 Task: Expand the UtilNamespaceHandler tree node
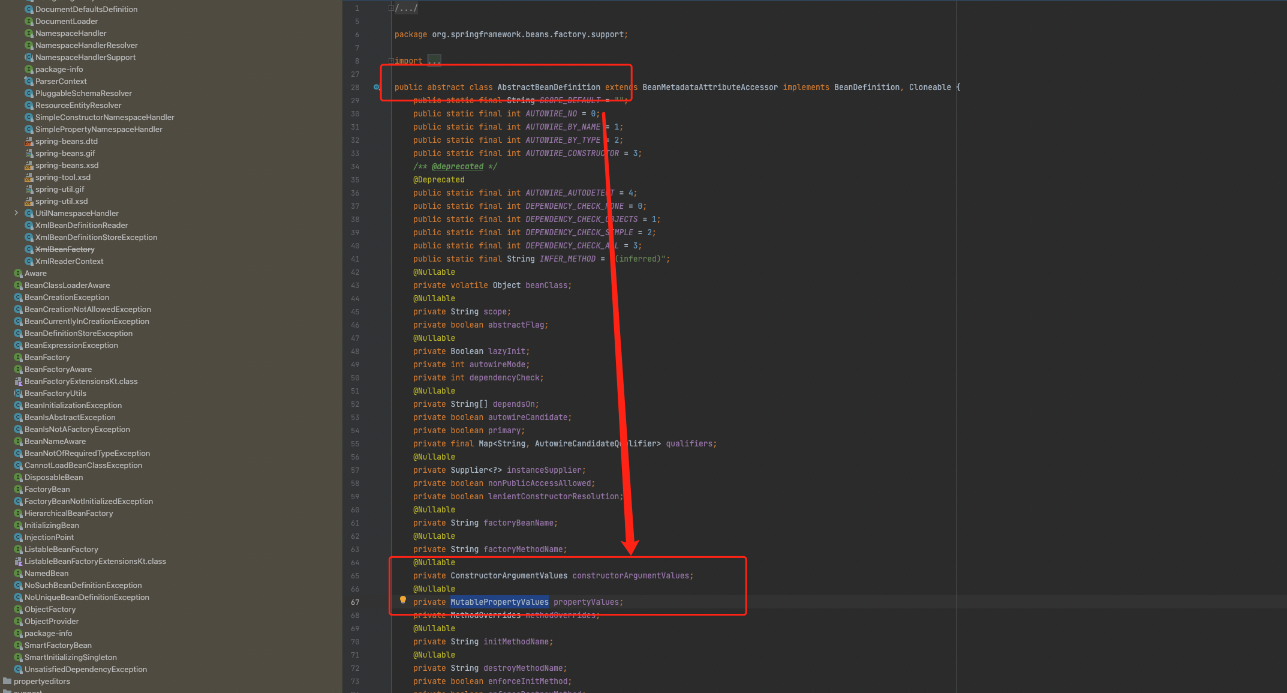[x=16, y=213]
